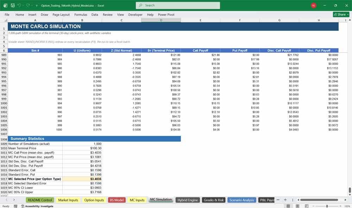The width and height of the screenshot is (352, 208).
Task: Switch to MC Inputs sheet tab
Action: pos(137,200)
